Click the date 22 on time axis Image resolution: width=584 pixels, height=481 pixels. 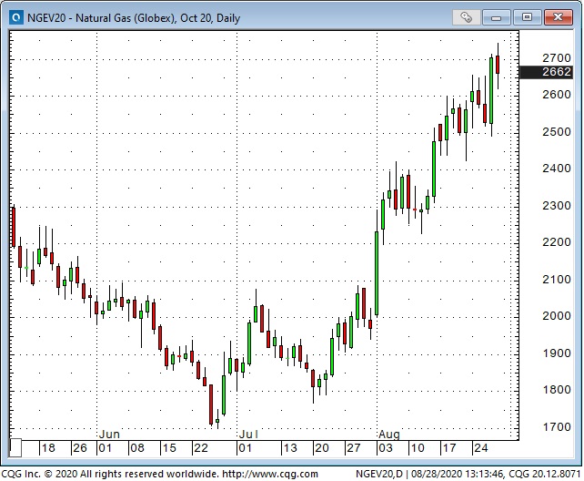pyautogui.click(x=201, y=448)
